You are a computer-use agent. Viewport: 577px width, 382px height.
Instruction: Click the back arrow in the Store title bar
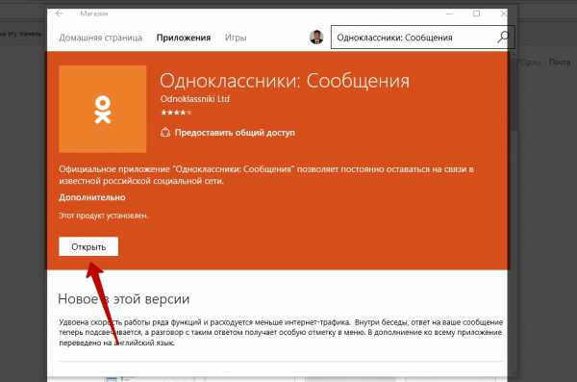[x=59, y=13]
